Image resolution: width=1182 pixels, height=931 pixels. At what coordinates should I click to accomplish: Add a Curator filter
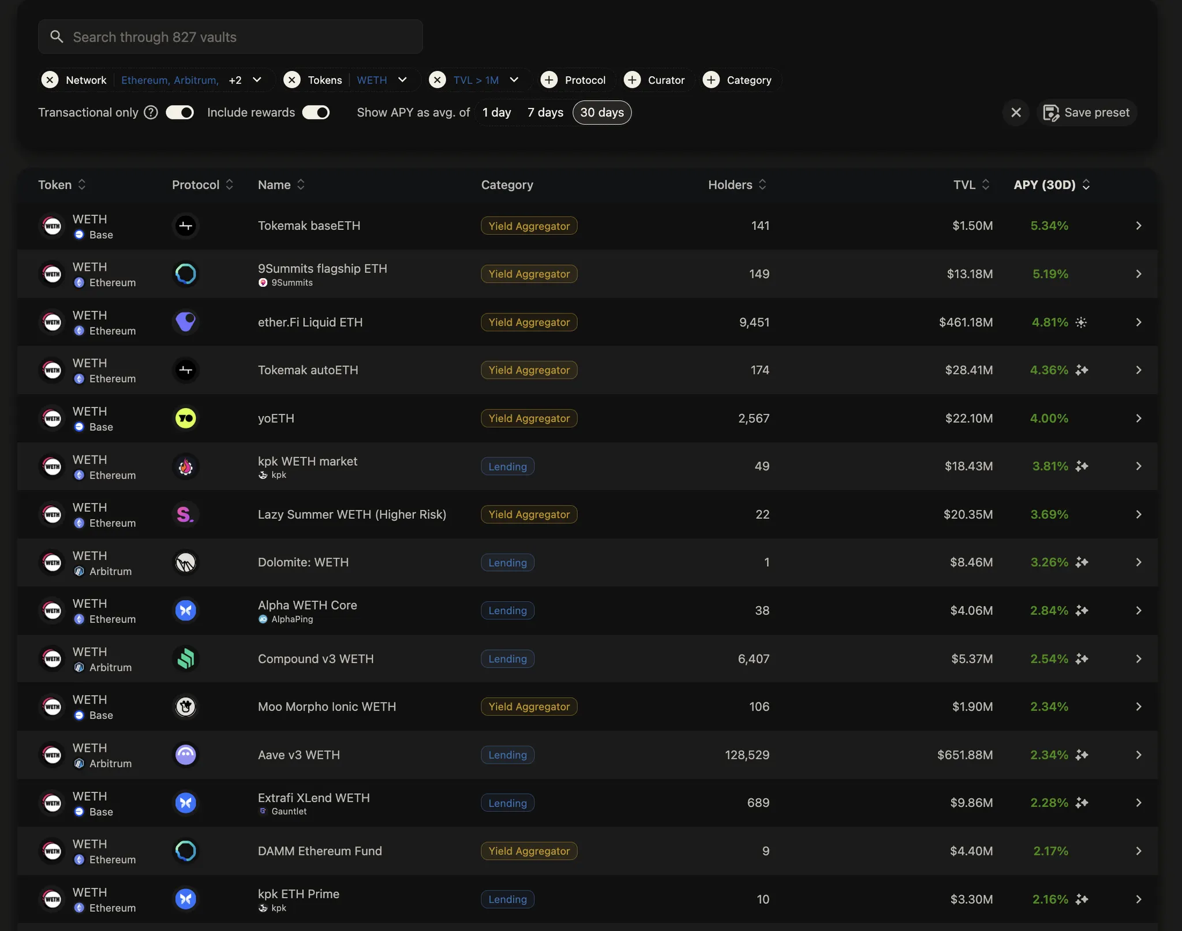[x=654, y=80]
